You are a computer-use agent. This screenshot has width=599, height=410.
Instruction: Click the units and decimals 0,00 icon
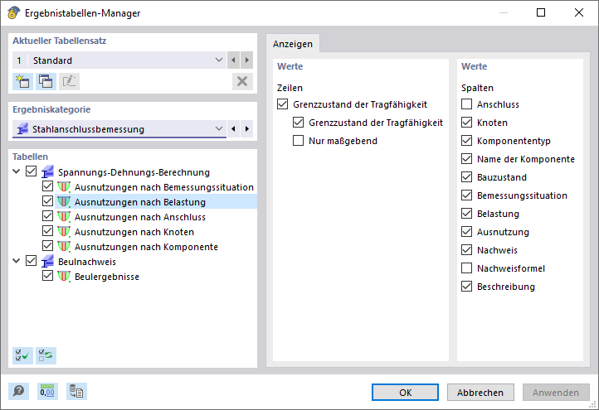point(49,392)
